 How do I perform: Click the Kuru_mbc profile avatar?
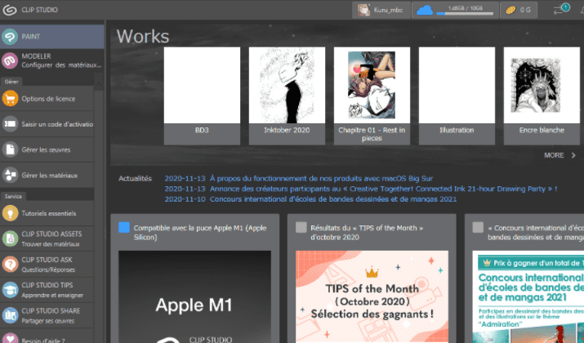(363, 10)
